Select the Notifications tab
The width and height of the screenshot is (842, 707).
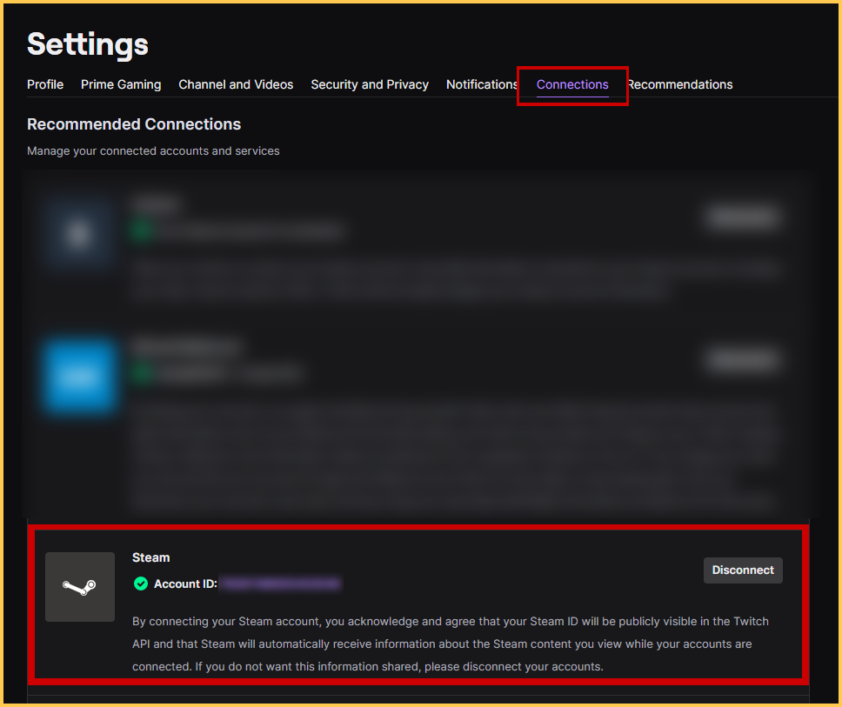(482, 84)
